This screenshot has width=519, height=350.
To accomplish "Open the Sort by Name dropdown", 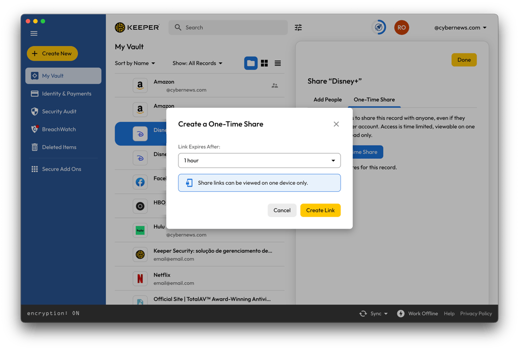I will click(135, 63).
